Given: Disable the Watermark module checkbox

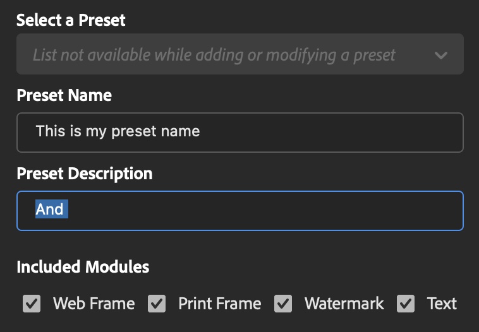Looking at the screenshot, I should point(283,304).
